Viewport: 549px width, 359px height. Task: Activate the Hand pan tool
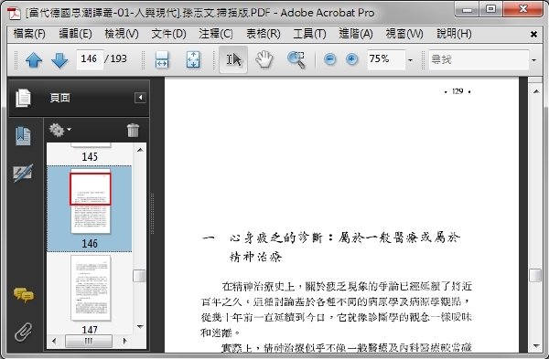[x=264, y=59]
